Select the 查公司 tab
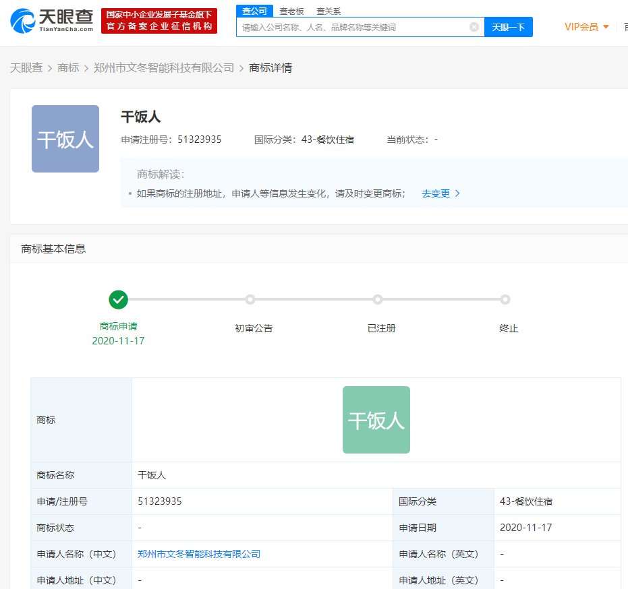 tap(253, 11)
